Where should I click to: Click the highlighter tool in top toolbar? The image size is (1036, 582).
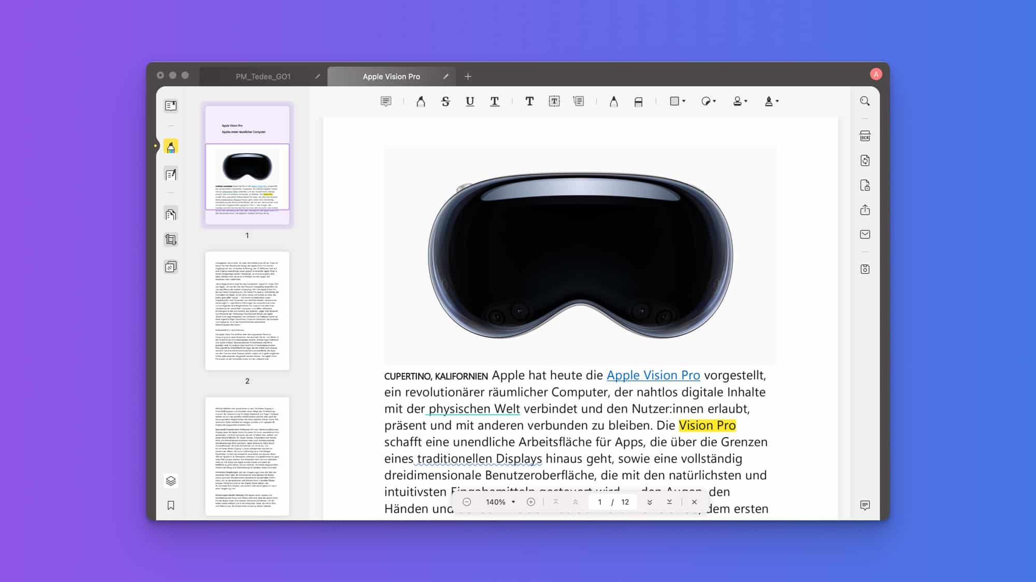[421, 101]
